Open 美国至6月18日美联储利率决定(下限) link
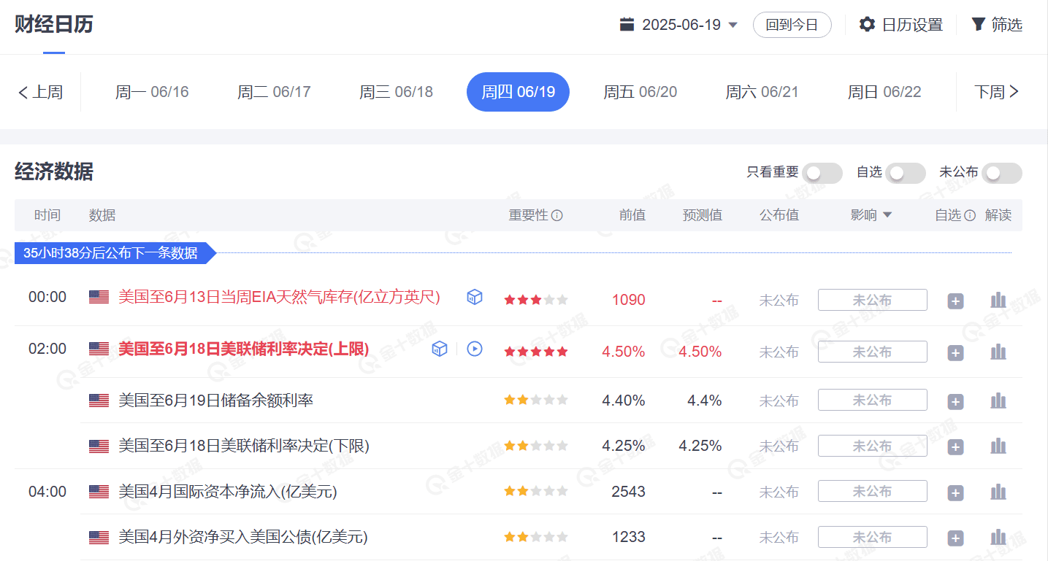Viewport: 1048px width, 561px height. click(244, 446)
